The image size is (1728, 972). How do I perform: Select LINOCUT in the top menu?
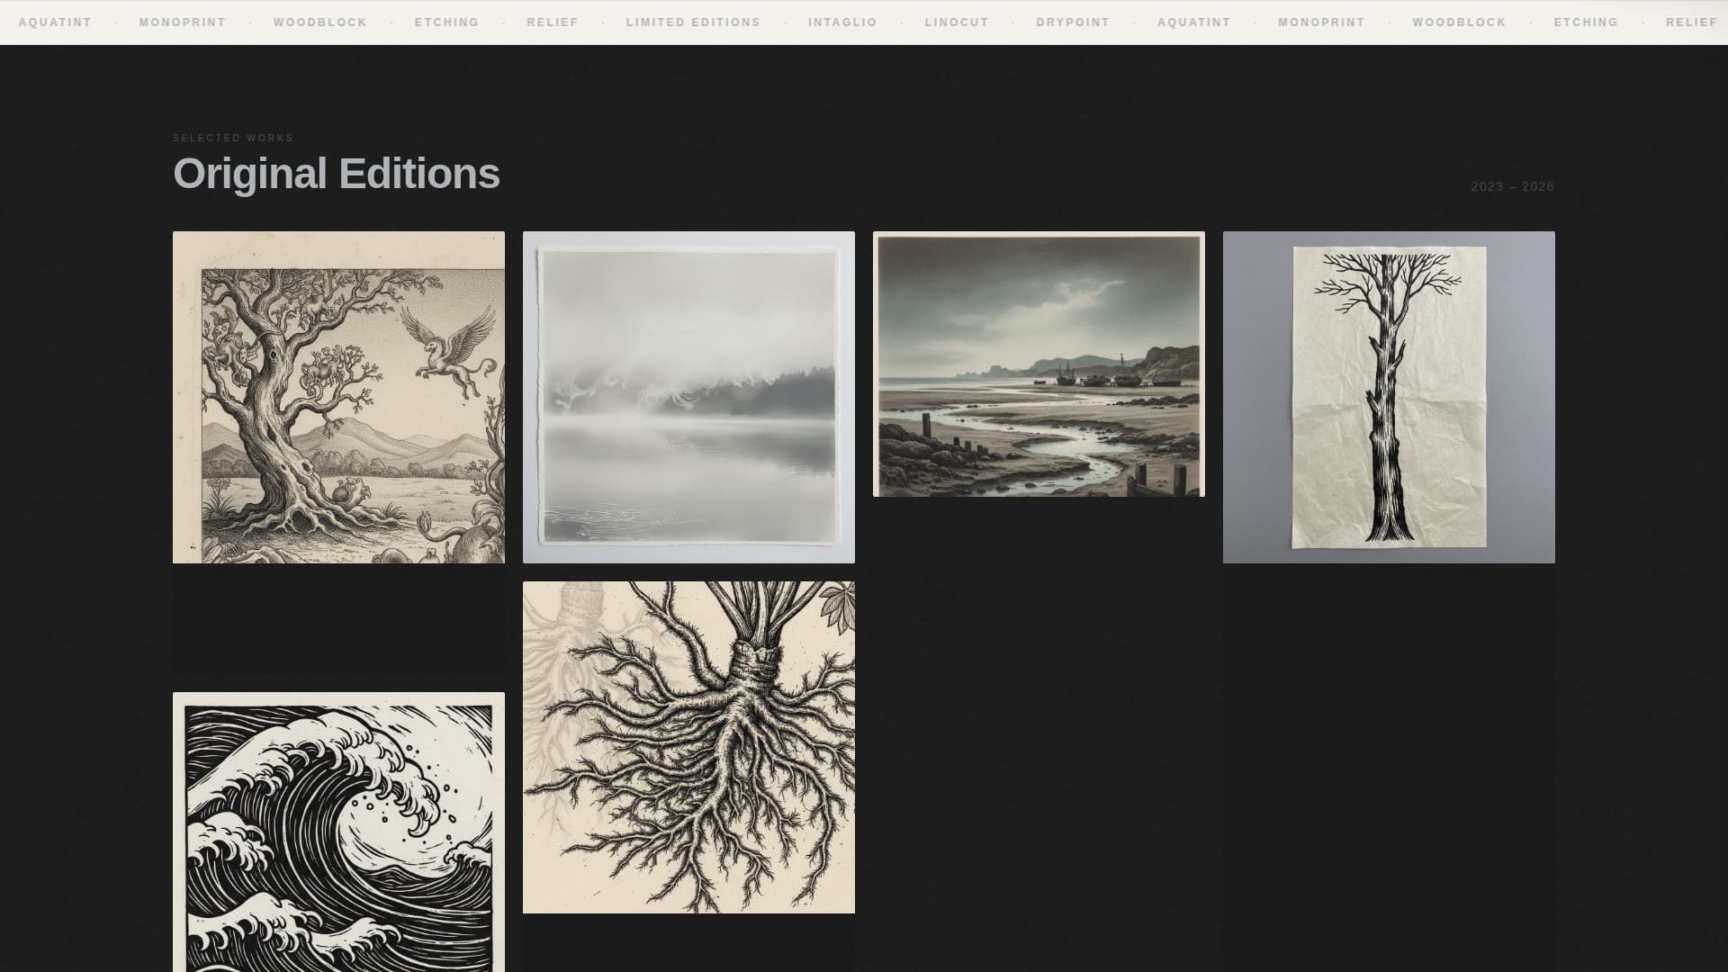click(x=956, y=22)
